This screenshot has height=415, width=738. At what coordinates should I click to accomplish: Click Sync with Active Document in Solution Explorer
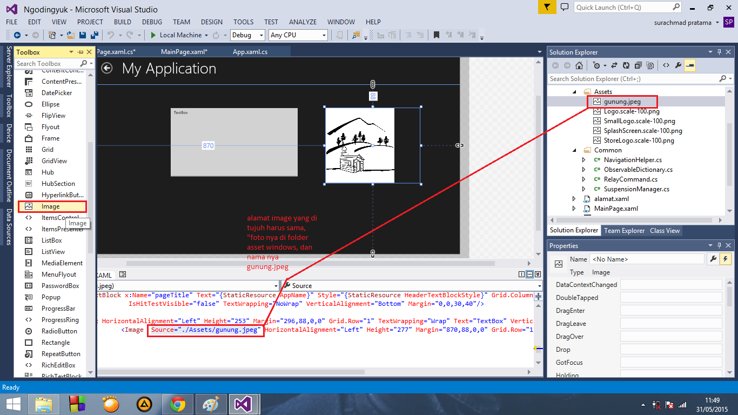(613, 65)
